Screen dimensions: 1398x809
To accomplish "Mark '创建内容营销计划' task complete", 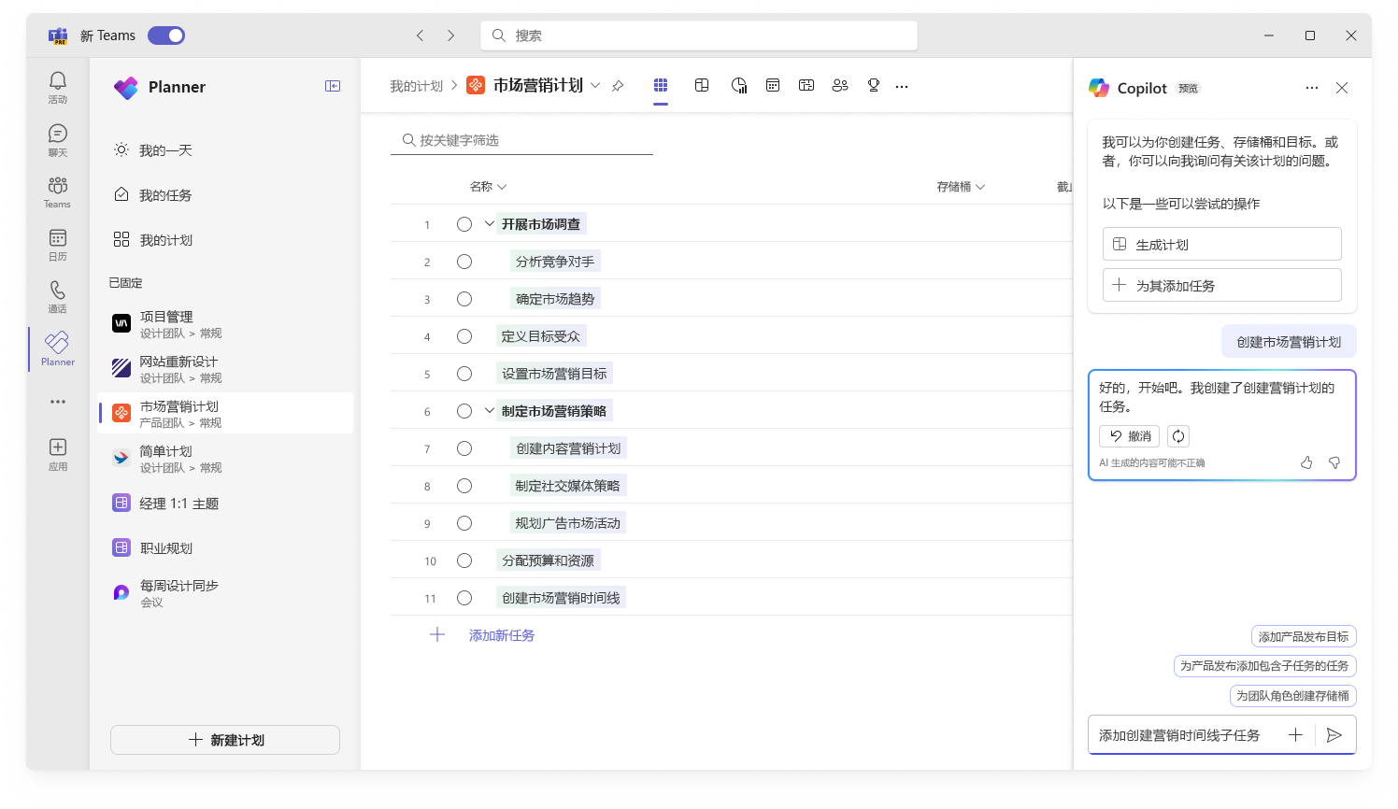I will [x=464, y=448].
